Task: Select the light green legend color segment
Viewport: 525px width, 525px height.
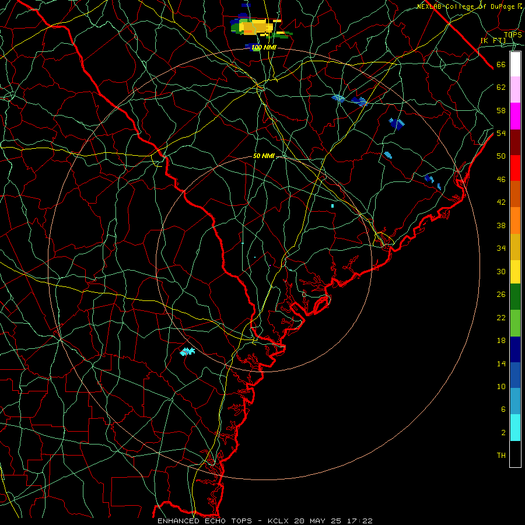Action: [515, 323]
